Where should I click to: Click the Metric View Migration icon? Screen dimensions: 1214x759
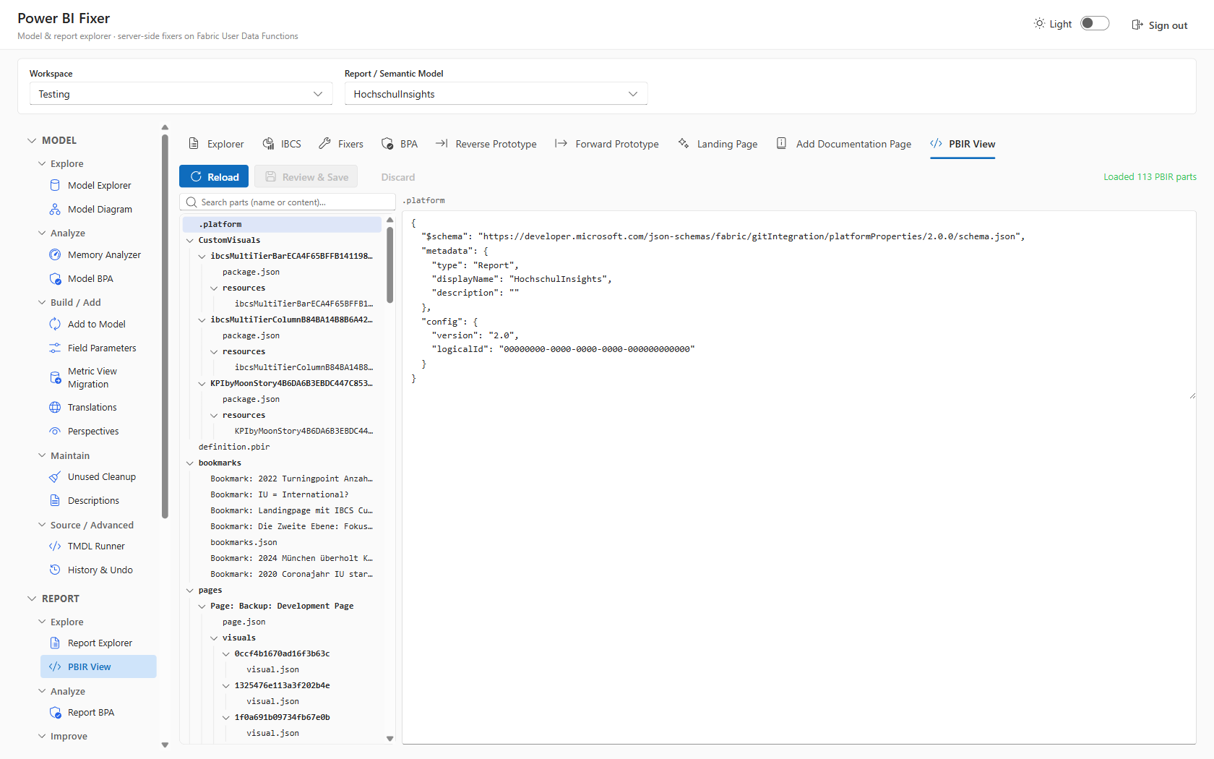(x=55, y=377)
